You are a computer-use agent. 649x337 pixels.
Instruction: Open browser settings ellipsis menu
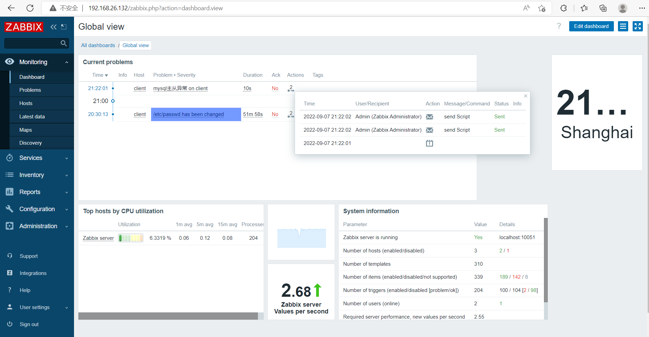point(642,8)
